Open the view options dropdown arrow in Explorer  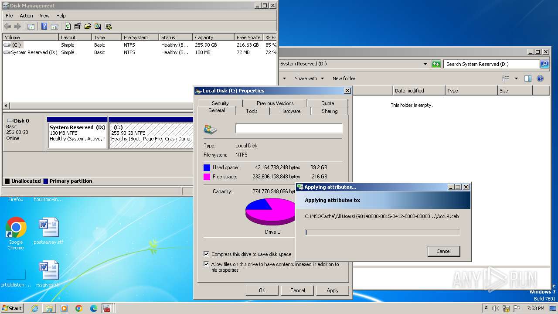point(516,78)
